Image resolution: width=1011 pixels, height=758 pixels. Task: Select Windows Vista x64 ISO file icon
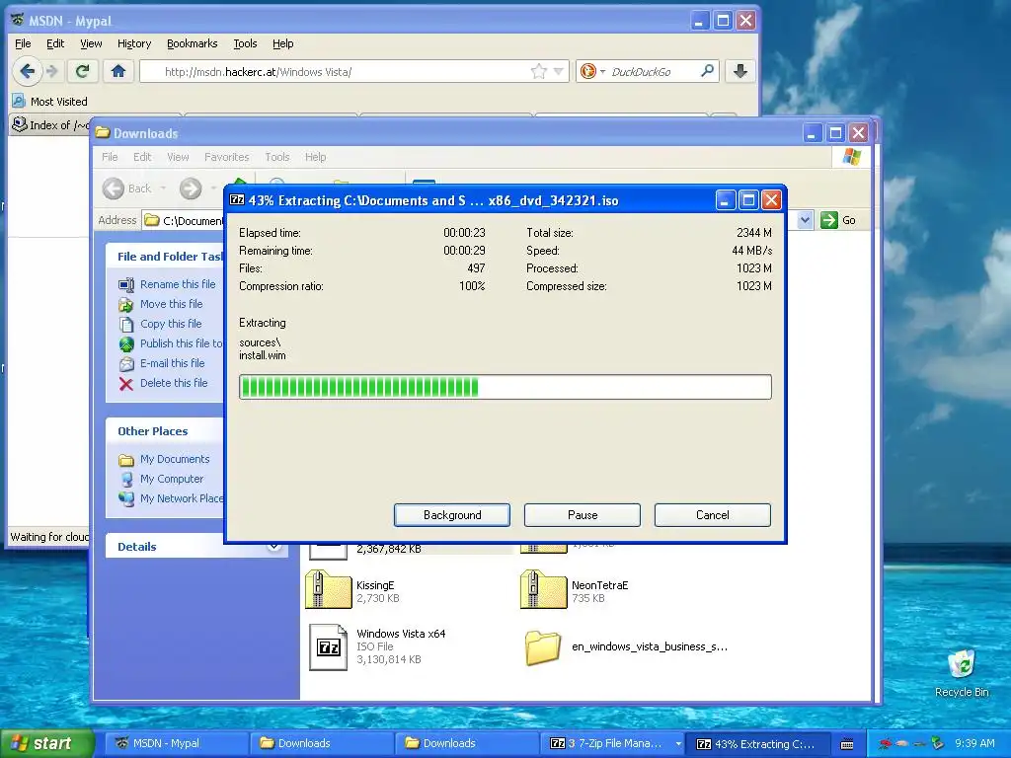(x=328, y=647)
